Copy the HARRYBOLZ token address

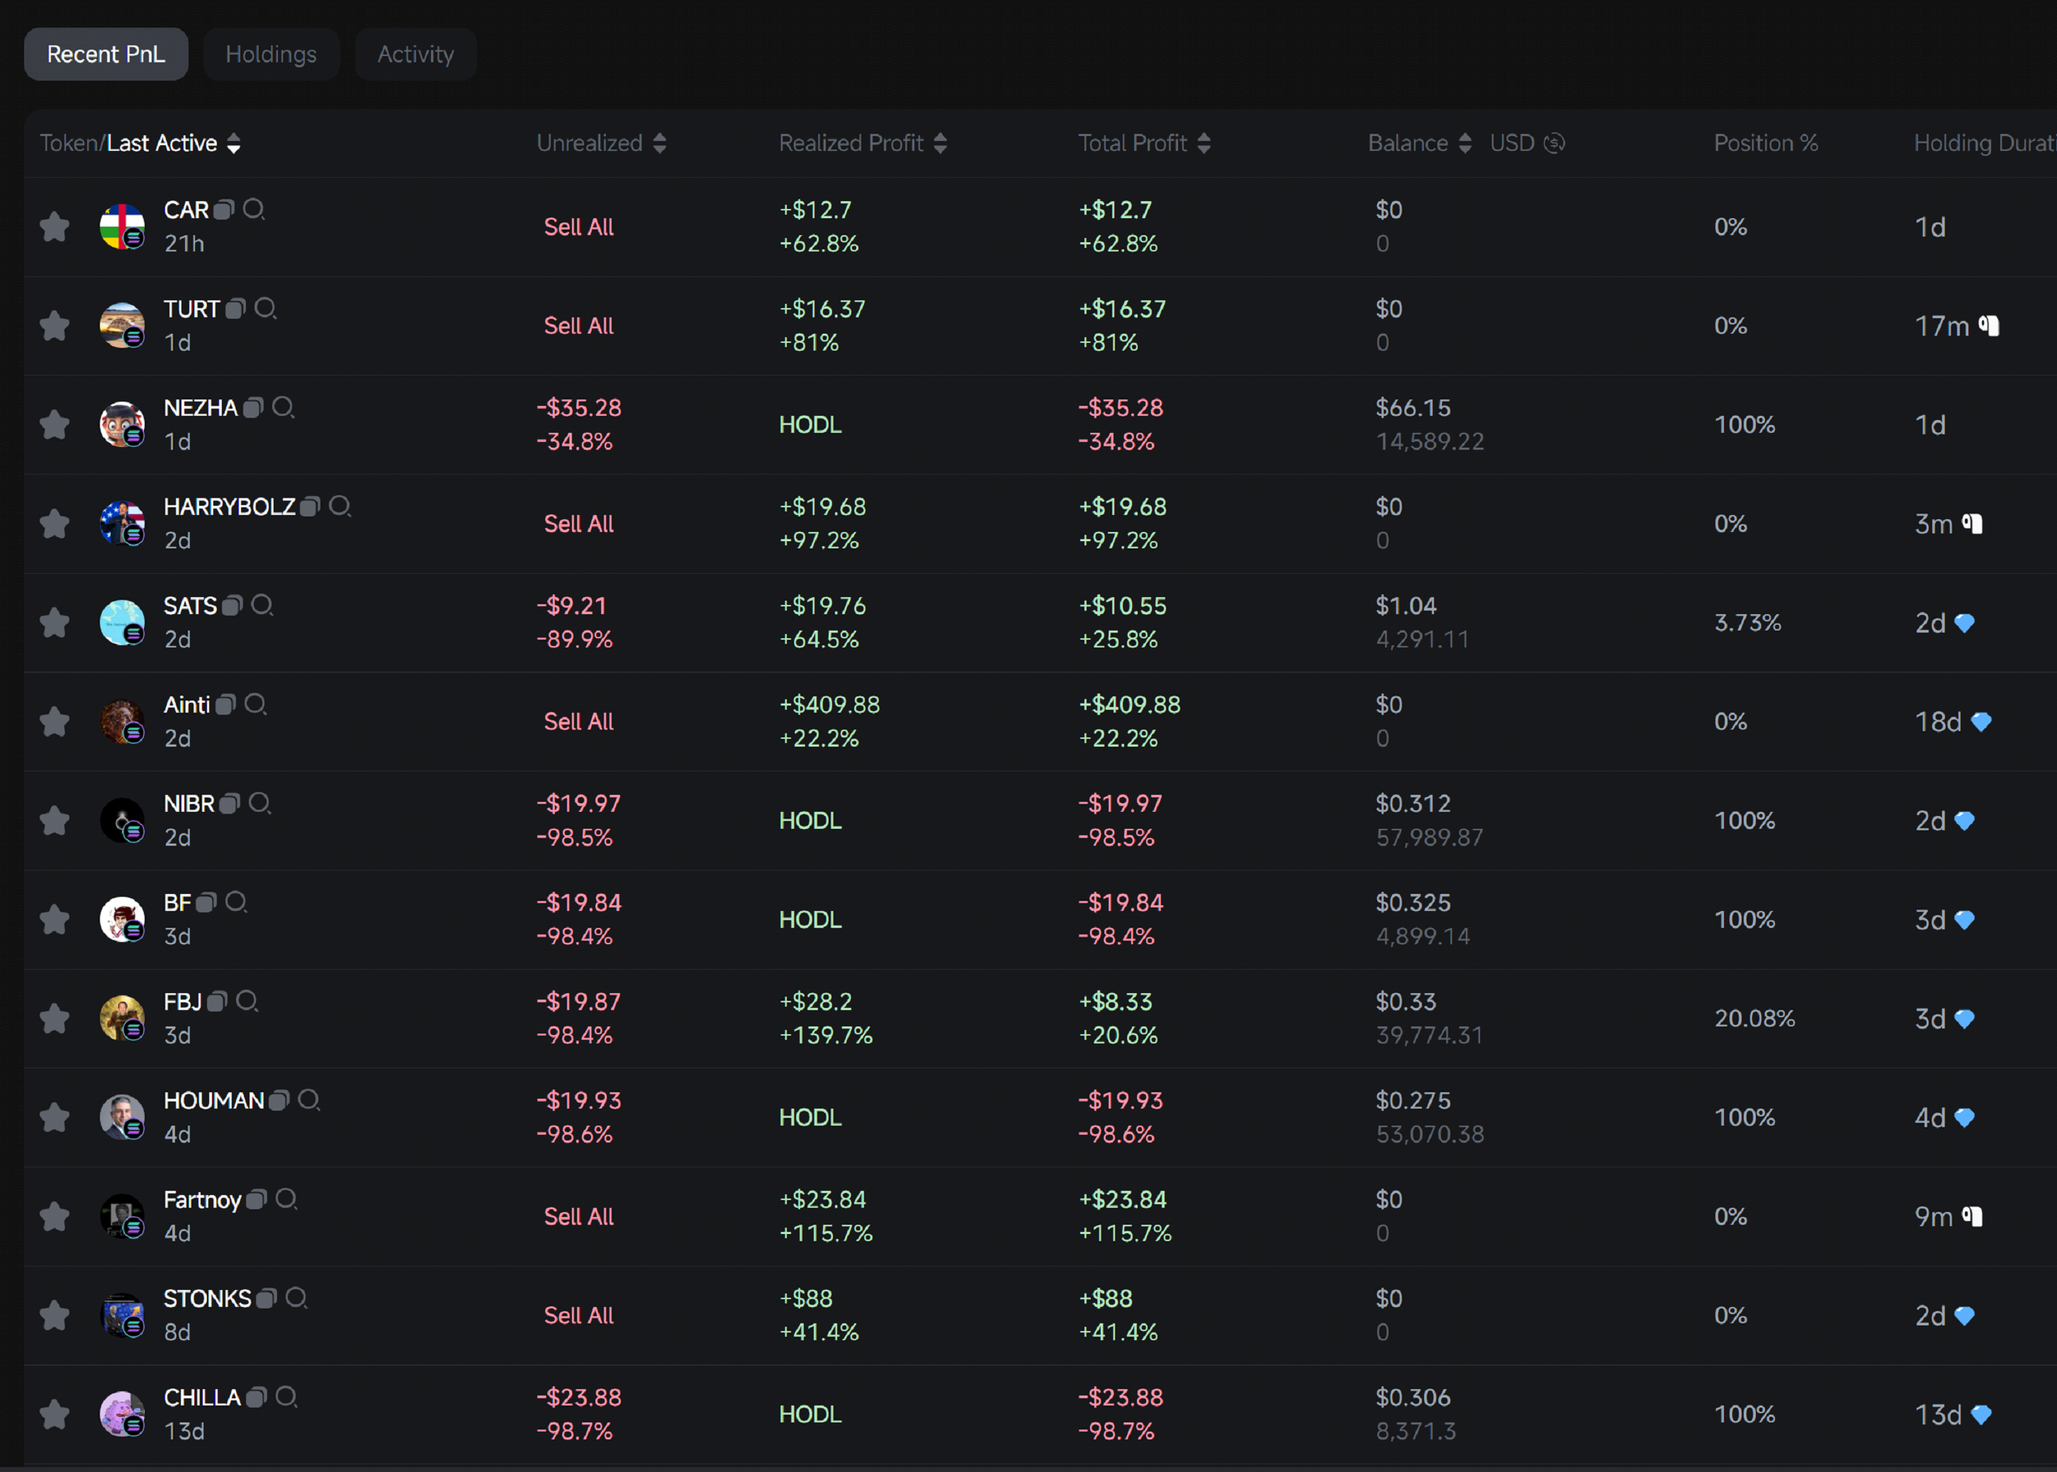pos(310,506)
